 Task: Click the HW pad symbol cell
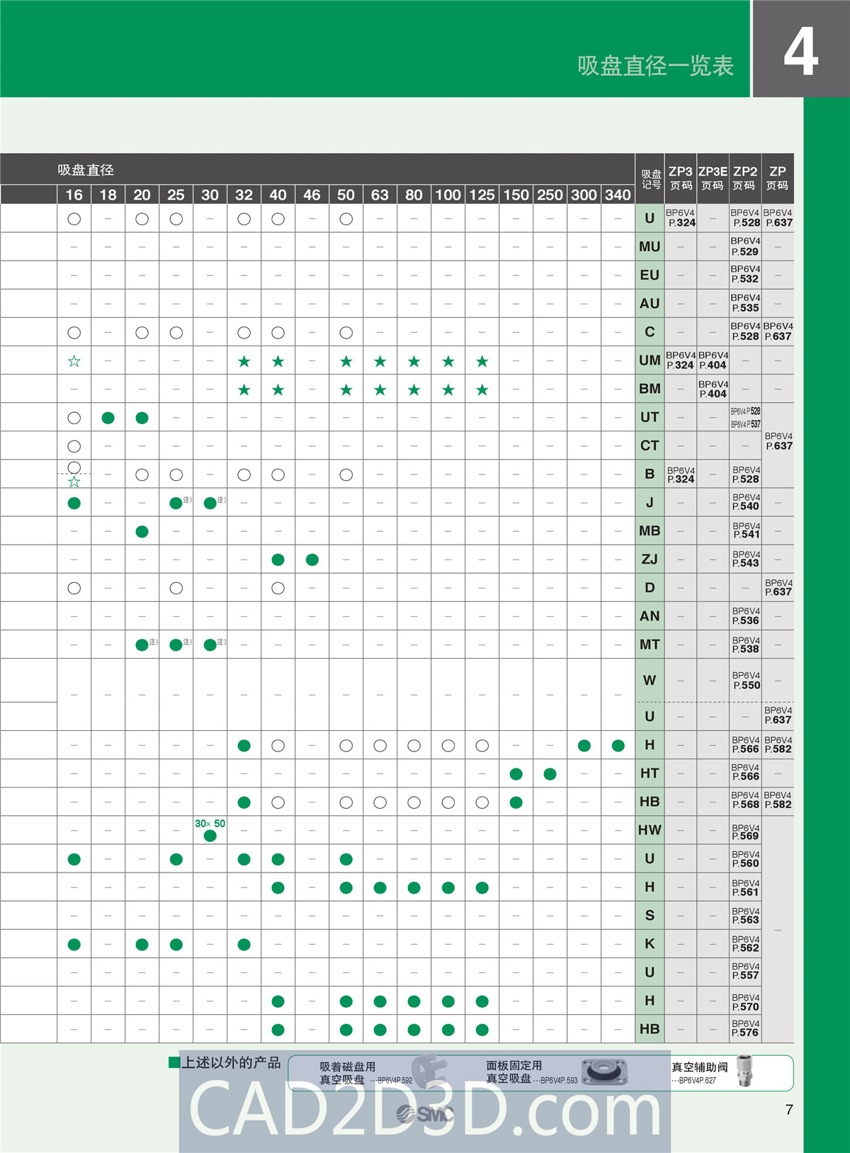pyautogui.click(x=650, y=830)
